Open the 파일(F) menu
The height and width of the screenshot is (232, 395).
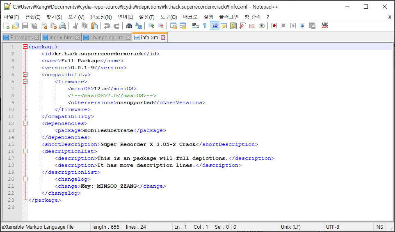pos(11,17)
